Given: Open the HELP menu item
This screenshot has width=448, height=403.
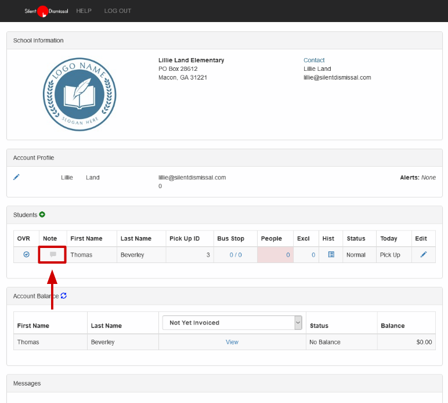Looking at the screenshot, I should click(x=84, y=11).
